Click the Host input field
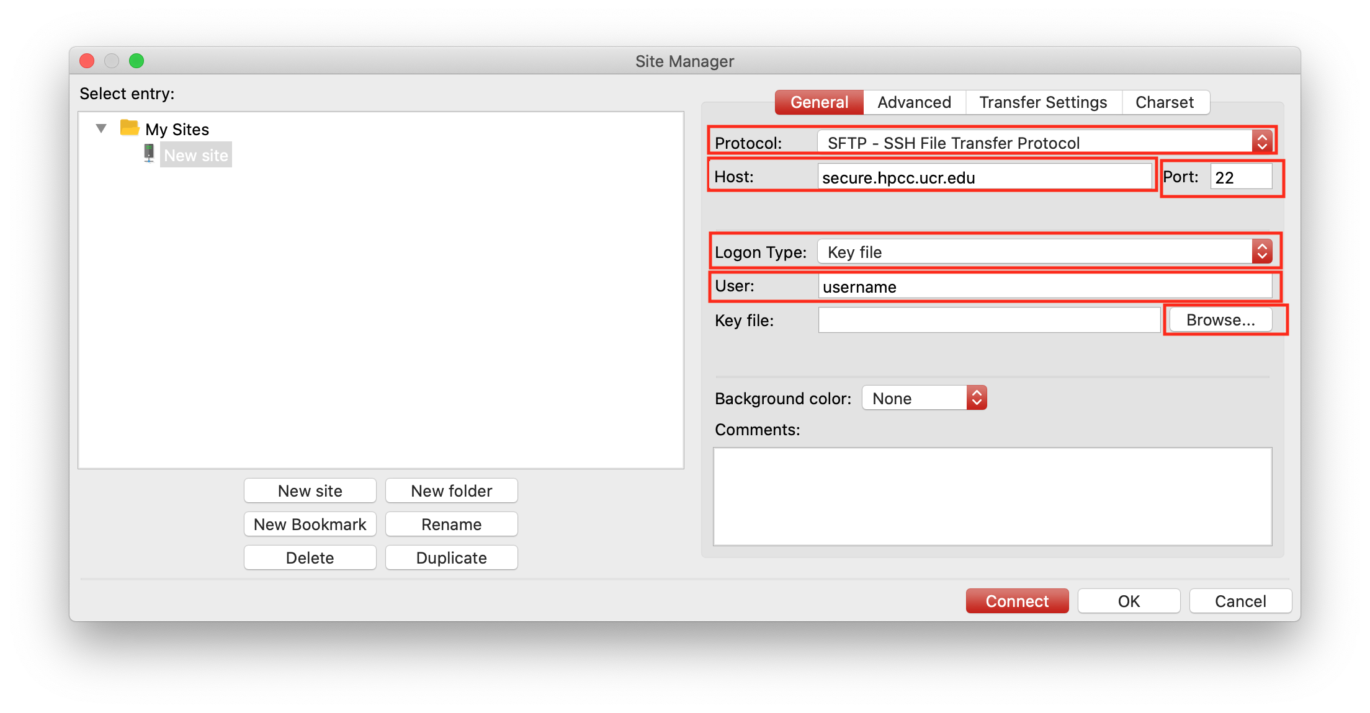 click(984, 177)
